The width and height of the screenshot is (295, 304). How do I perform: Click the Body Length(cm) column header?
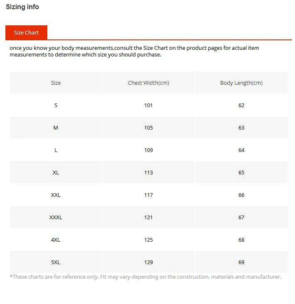241,83
